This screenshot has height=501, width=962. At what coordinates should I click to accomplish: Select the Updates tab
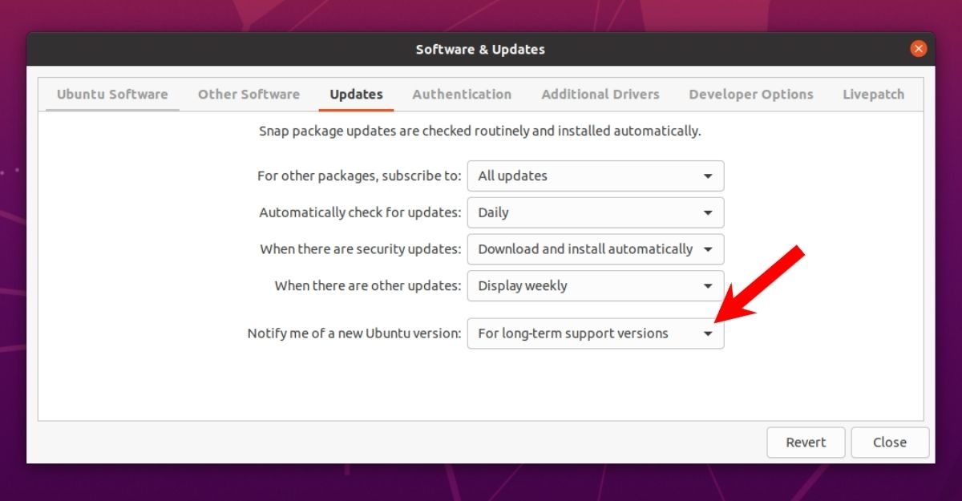pos(356,94)
